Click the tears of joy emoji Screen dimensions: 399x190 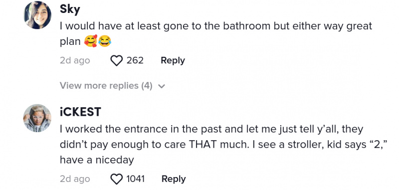(x=105, y=41)
